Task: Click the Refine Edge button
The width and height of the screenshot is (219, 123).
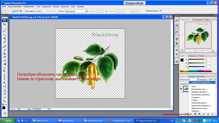Action: point(135,11)
